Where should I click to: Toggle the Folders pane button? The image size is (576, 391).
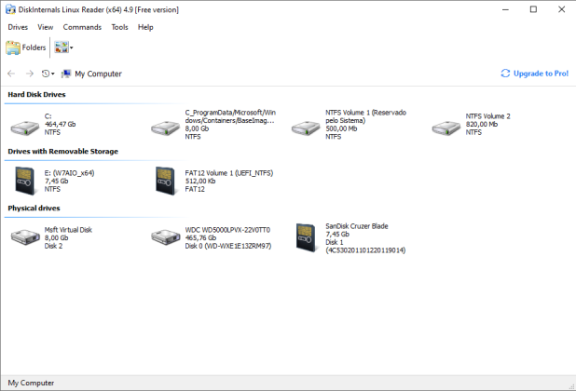(x=26, y=47)
